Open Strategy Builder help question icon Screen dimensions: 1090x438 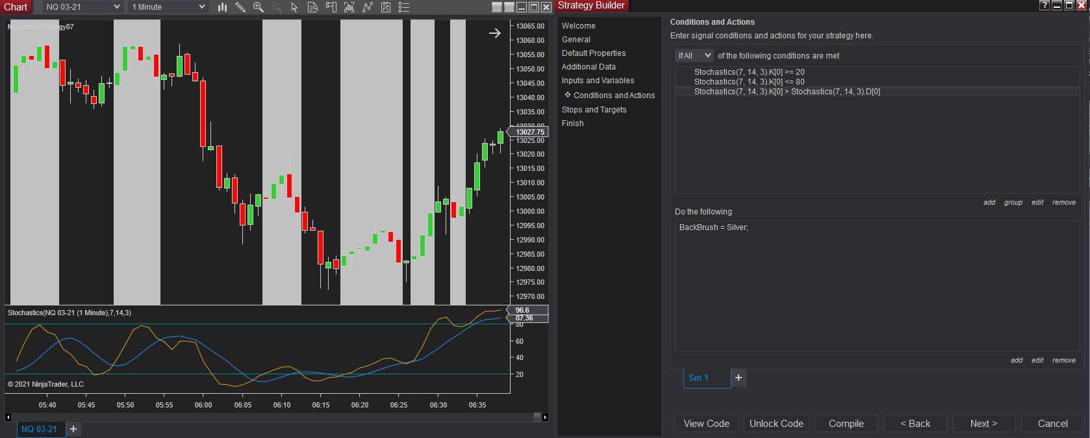coord(1045,5)
